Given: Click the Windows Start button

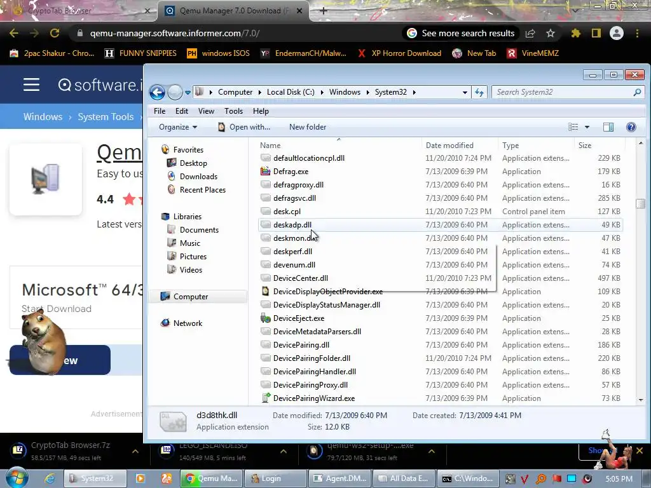Looking at the screenshot, I should click(x=17, y=478).
